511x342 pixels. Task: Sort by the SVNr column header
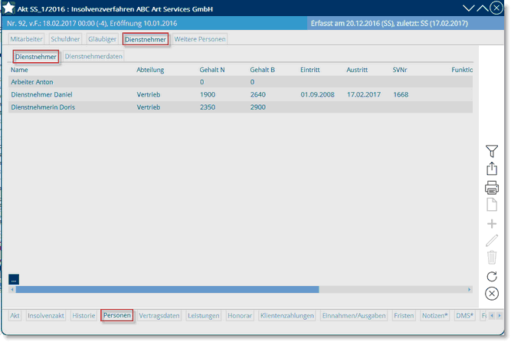coord(400,70)
